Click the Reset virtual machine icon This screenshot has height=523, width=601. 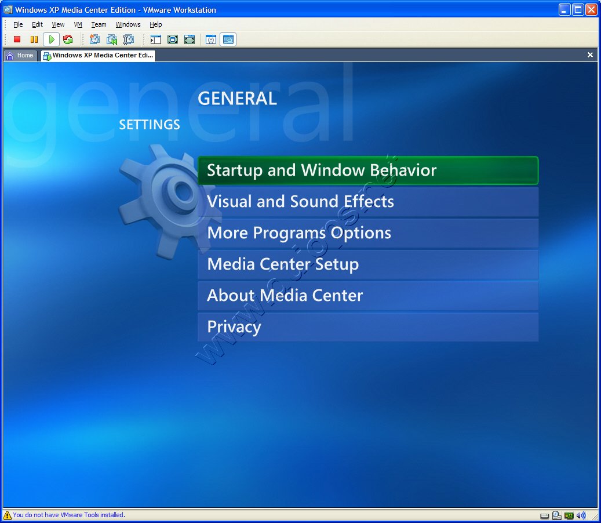point(68,39)
